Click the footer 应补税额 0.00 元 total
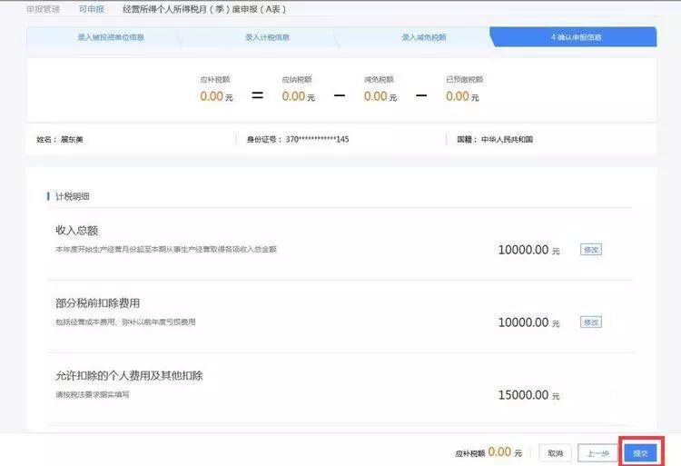Image resolution: width=681 pixels, height=466 pixels. tap(489, 452)
